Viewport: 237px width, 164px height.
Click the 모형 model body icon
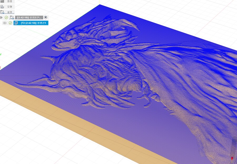(x=2, y=6)
